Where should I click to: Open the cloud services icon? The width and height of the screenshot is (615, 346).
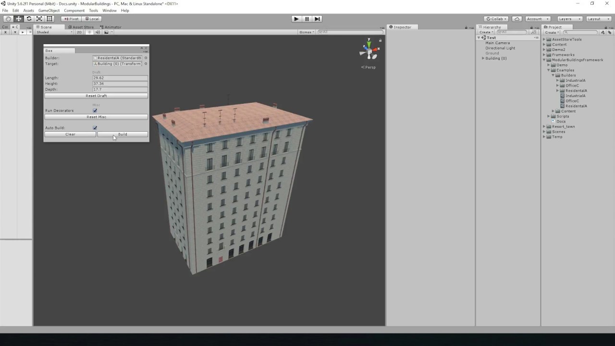click(517, 19)
